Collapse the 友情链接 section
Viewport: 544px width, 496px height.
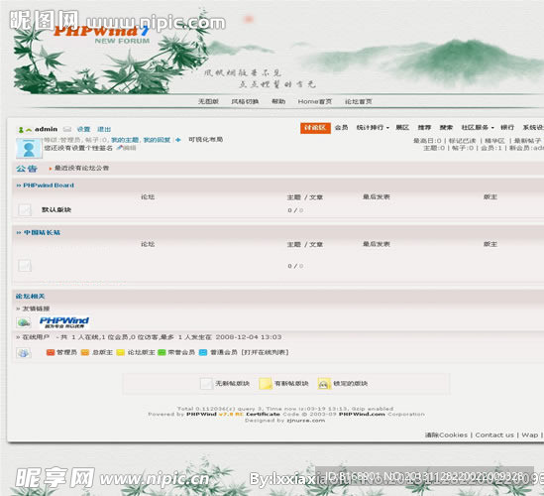[x=19, y=309]
